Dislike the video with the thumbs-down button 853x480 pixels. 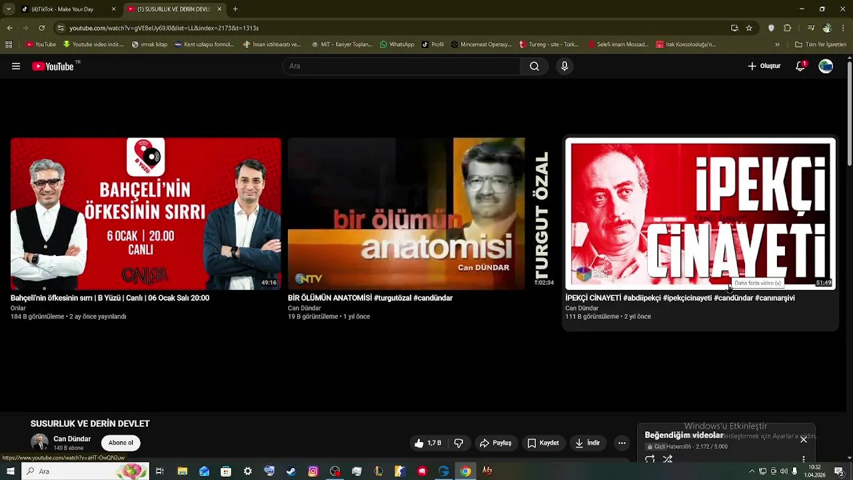(x=458, y=443)
